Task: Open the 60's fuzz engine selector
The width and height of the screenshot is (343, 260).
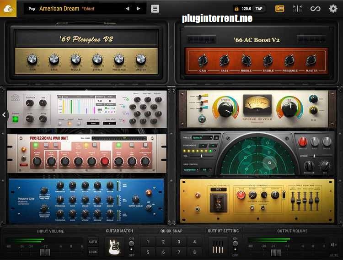Action: (218, 190)
